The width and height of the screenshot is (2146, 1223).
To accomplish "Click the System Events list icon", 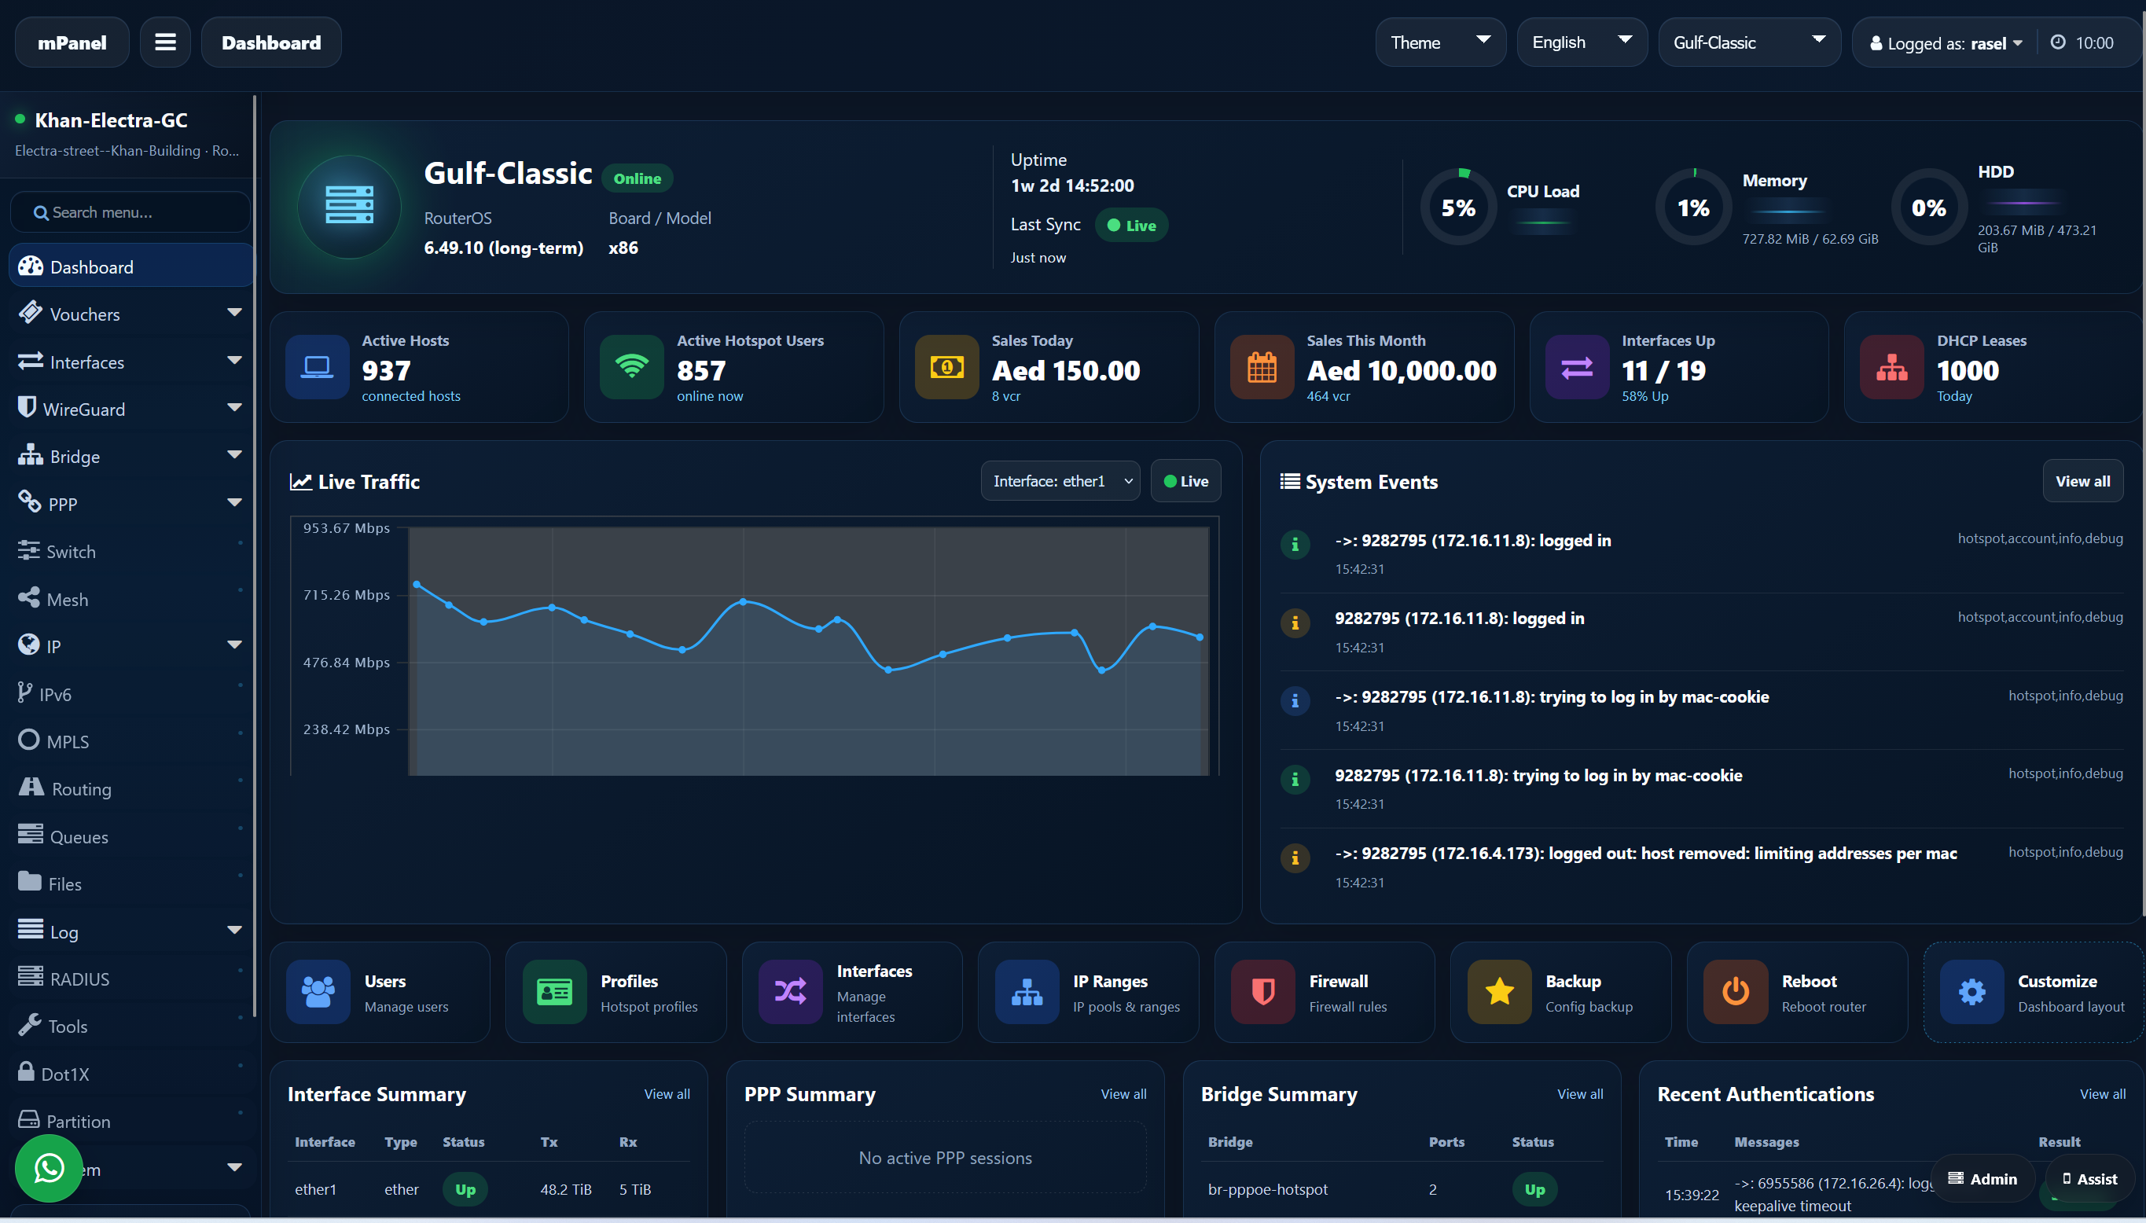I will click(x=1289, y=481).
